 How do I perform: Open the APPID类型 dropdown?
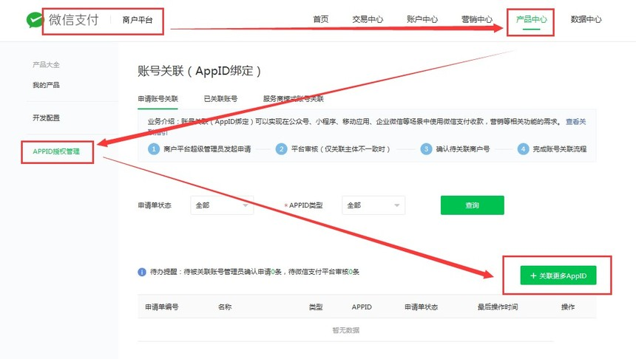(373, 205)
